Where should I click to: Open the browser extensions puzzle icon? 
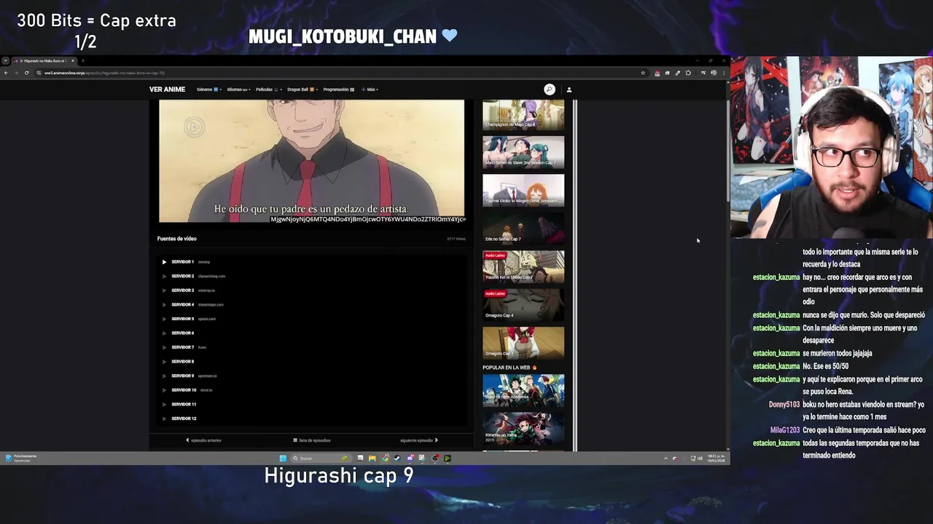(x=688, y=73)
